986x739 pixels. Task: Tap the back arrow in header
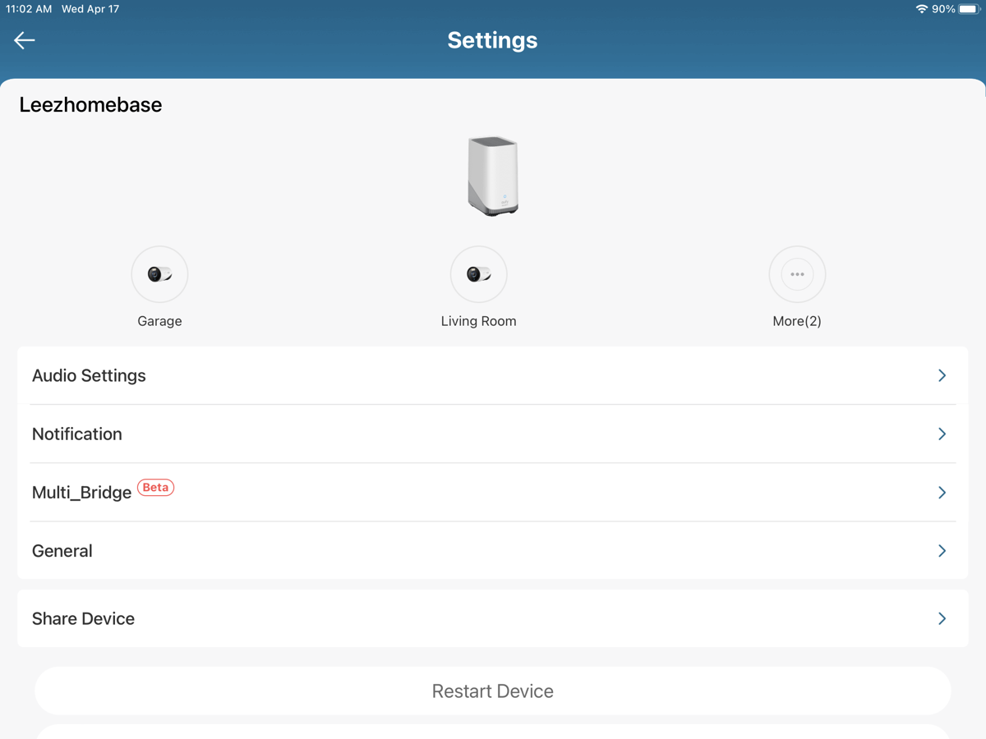25,40
